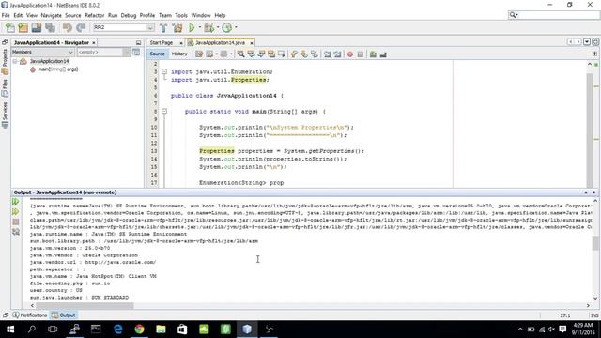The height and width of the screenshot is (338, 601).
Task: Click the Clean and Build Project icon
Action: point(177,27)
